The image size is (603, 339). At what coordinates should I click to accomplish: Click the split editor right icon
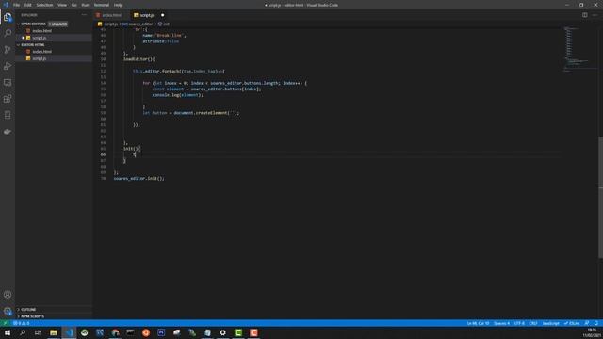pos(584,15)
